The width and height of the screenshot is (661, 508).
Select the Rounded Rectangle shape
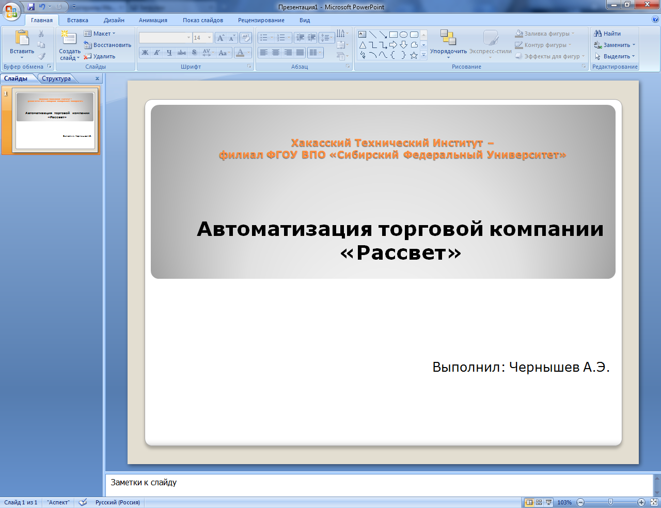(414, 35)
